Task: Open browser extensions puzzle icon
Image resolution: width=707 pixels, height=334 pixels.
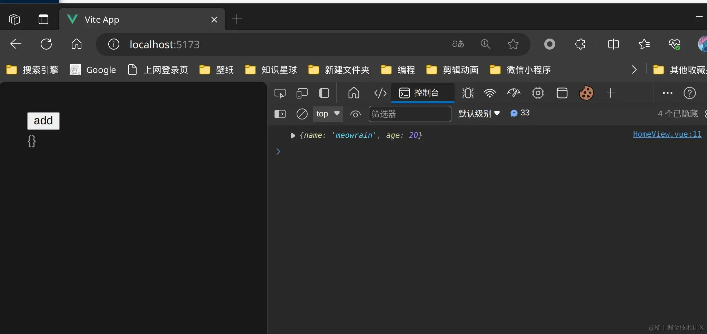Action: click(x=580, y=44)
